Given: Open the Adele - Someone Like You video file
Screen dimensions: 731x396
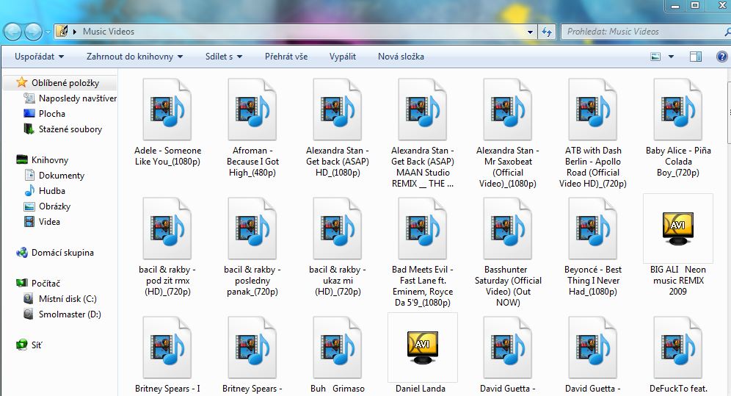Looking at the screenshot, I should coord(167,123).
